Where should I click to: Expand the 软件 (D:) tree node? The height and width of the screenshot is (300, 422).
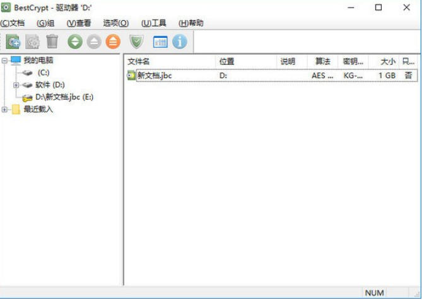tap(16, 85)
